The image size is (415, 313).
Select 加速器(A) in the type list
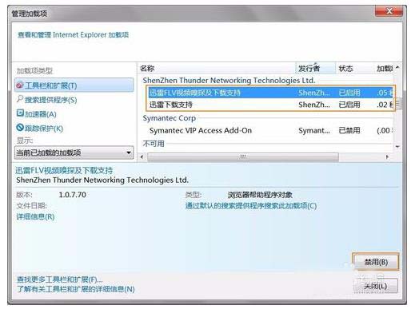coord(41,114)
